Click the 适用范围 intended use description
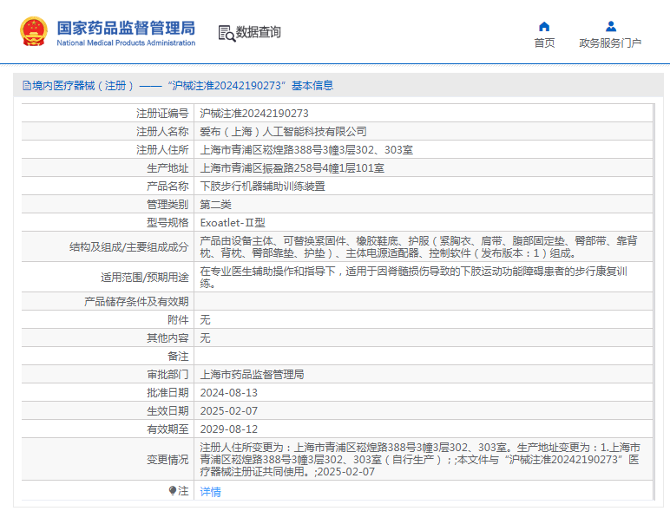The image size is (670, 524). point(413,277)
